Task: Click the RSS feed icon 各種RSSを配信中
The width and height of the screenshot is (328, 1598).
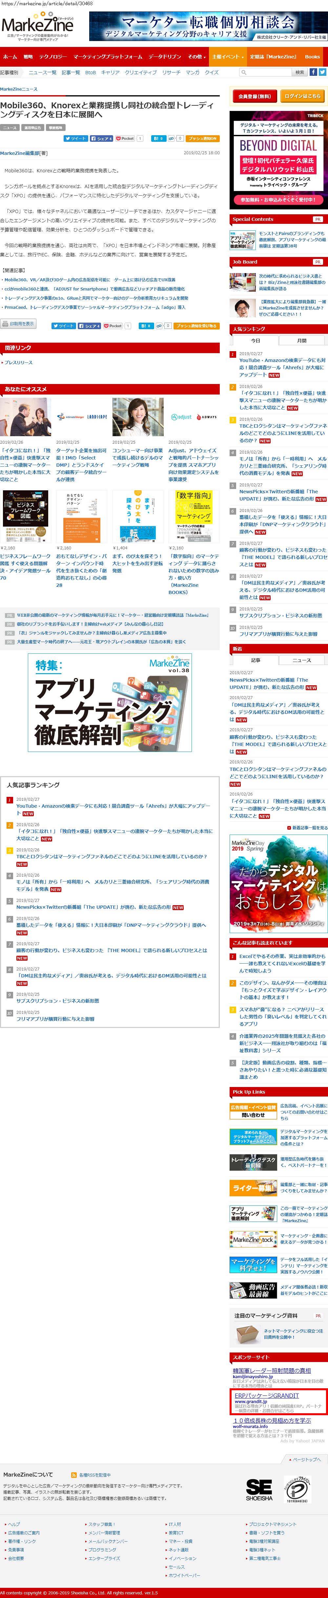Action: [x=74, y=1476]
